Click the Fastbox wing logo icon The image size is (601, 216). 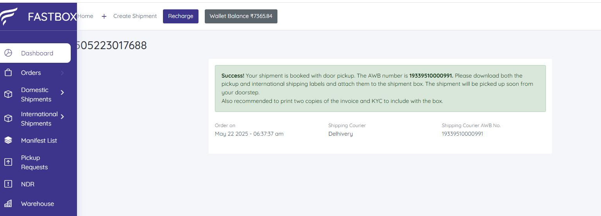coord(9,16)
